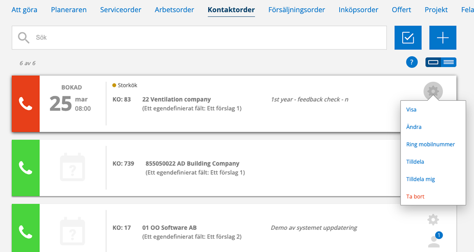Switch to the Serviceorder tab

click(121, 10)
